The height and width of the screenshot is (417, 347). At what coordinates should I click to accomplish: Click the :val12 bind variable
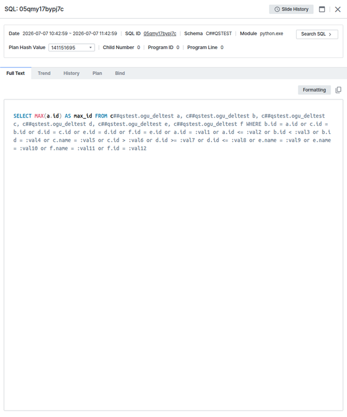[x=137, y=149]
